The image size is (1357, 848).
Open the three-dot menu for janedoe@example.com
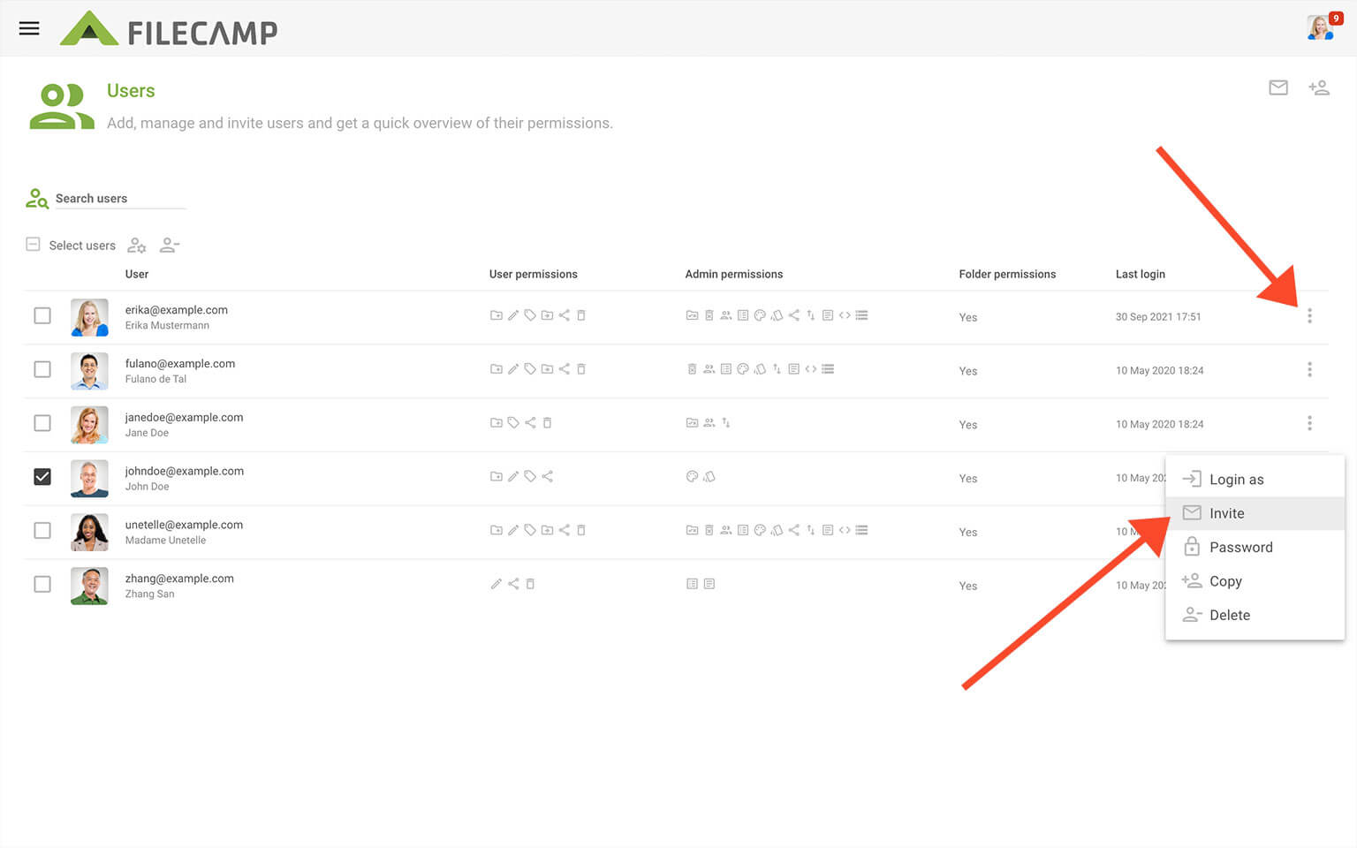[1309, 424]
